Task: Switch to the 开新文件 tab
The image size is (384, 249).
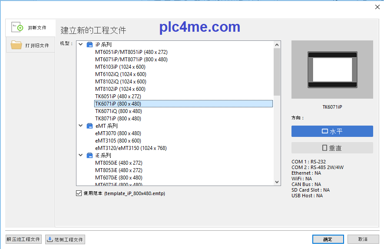Action: click(30, 28)
